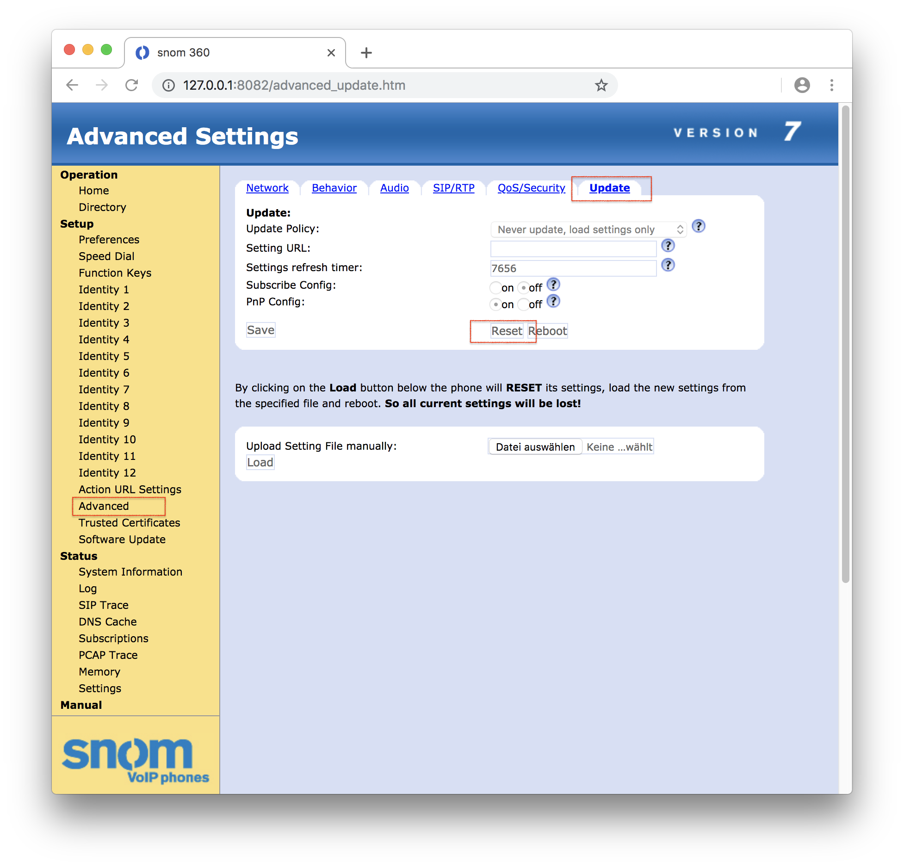The width and height of the screenshot is (904, 868).
Task: Open the PnP Config help icon
Action: [x=553, y=301]
